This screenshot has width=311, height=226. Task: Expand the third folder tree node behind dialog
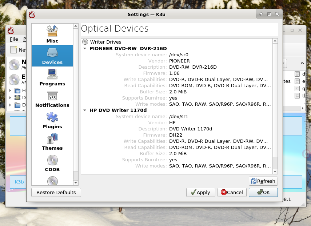coord(10,105)
